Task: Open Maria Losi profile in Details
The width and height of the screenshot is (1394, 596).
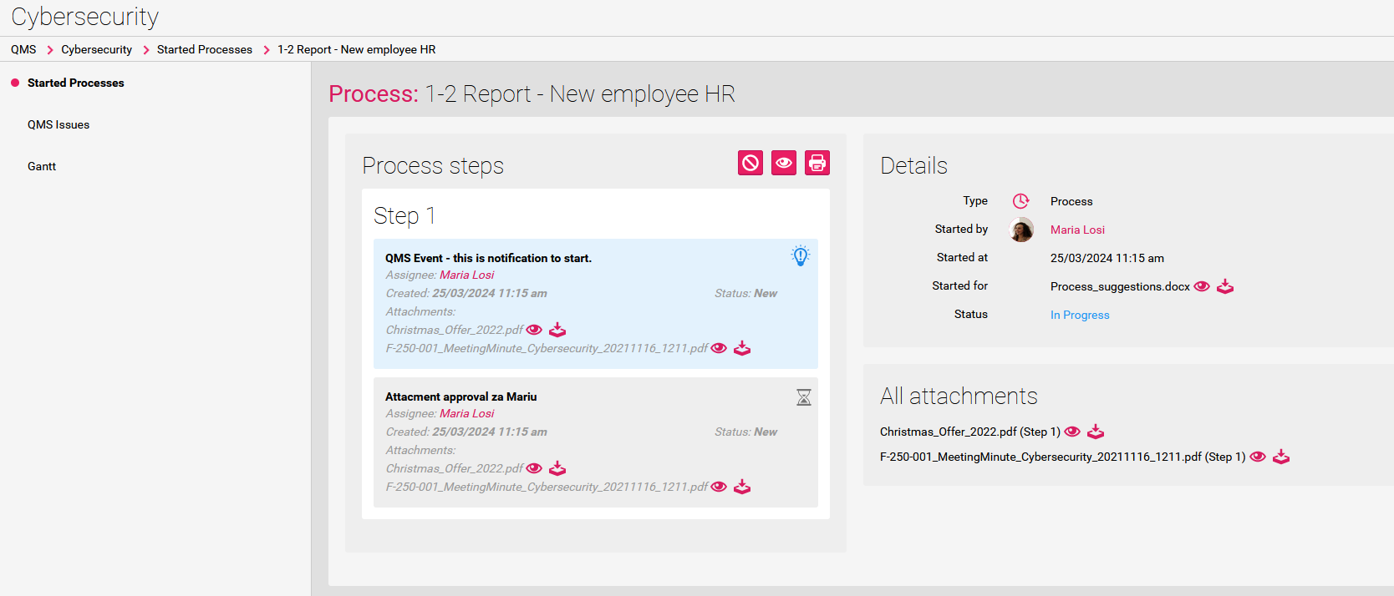Action: point(1077,230)
